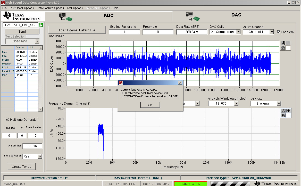Expand the Active Channel dropdown
The image size is (301, 186).
point(271,32)
